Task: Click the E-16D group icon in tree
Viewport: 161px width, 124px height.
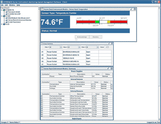Action: click(4, 16)
